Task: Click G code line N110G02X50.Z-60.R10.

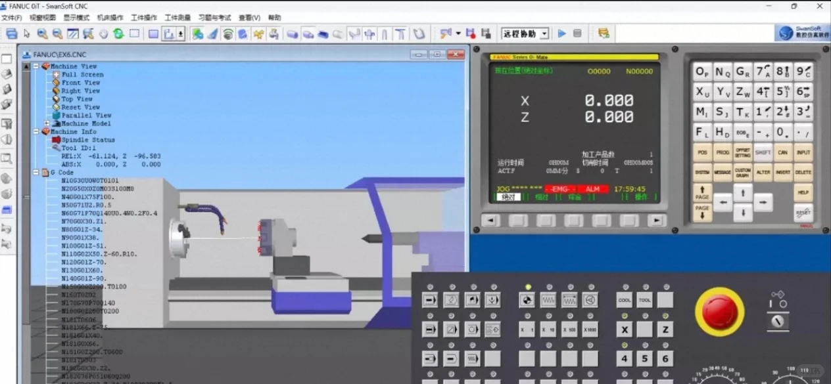Action: click(x=99, y=254)
